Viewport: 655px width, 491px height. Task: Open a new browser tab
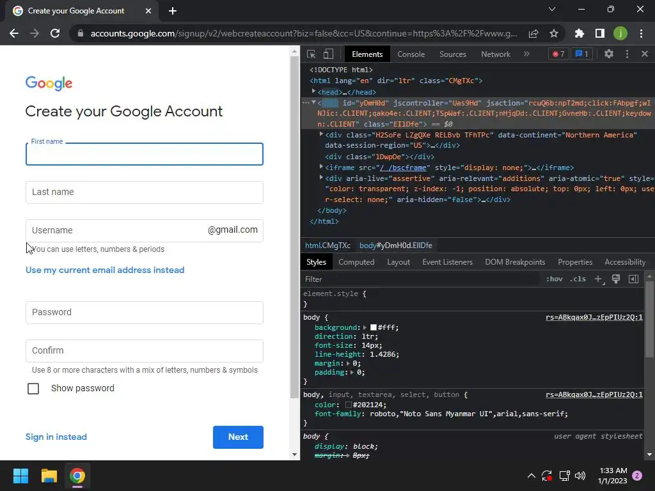(173, 11)
